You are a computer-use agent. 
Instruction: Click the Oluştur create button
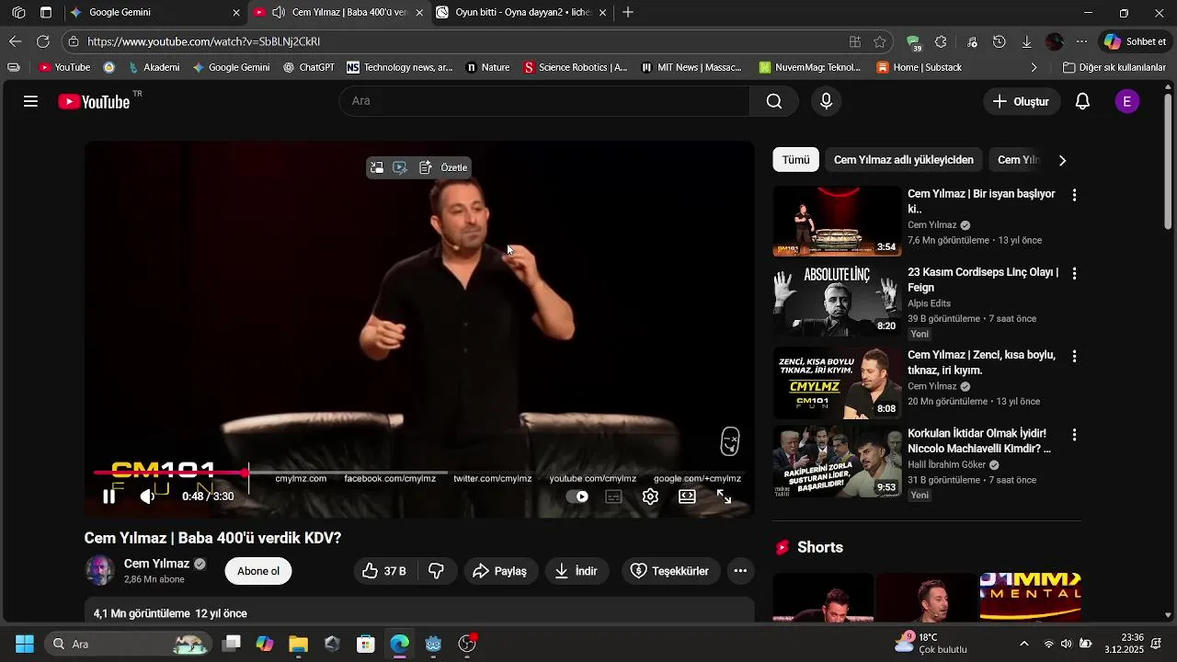click(x=1022, y=101)
